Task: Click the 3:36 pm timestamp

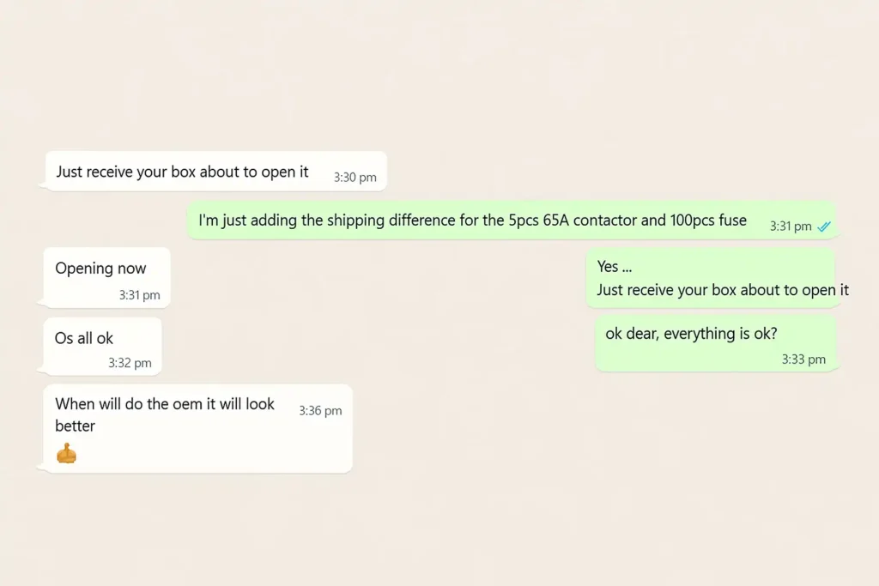Action: click(320, 411)
